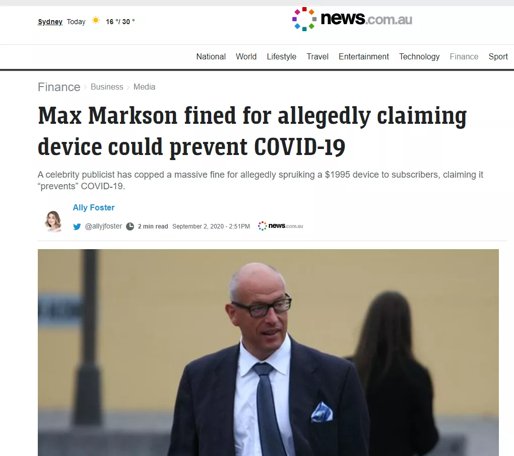Open the National menu item

[211, 57]
